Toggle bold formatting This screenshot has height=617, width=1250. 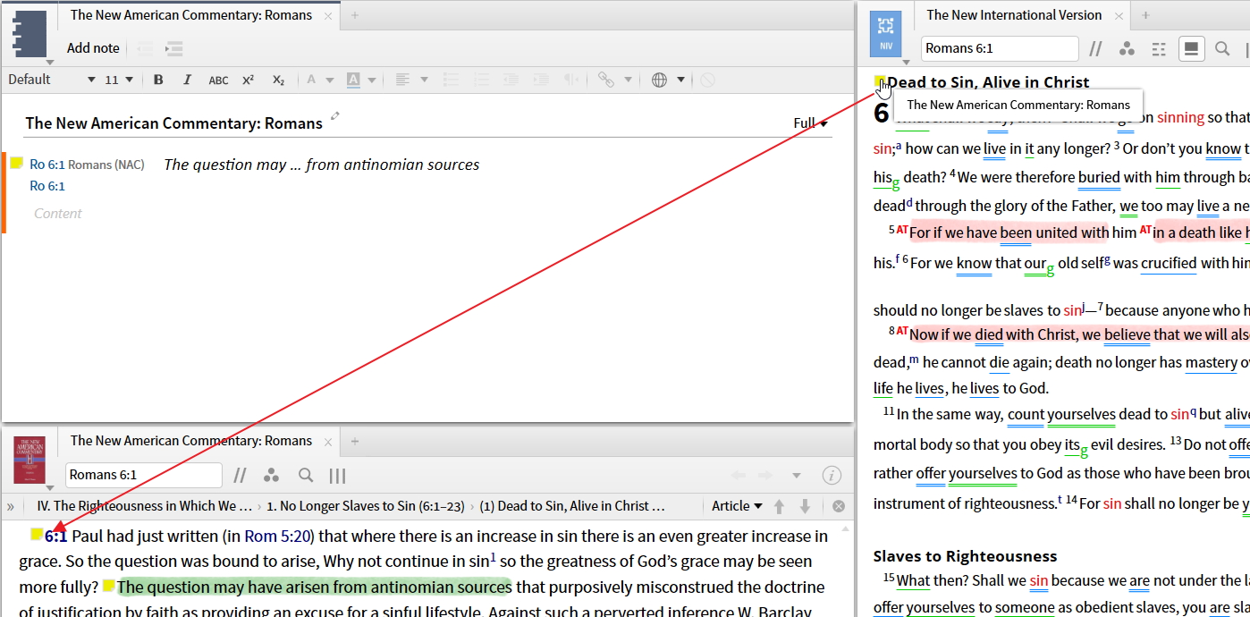pyautogui.click(x=158, y=80)
